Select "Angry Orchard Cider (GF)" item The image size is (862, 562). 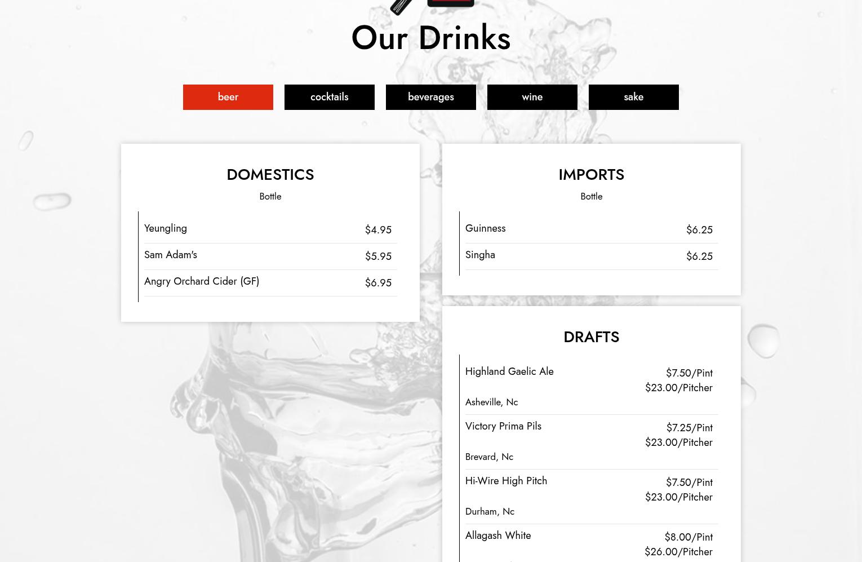pos(202,281)
